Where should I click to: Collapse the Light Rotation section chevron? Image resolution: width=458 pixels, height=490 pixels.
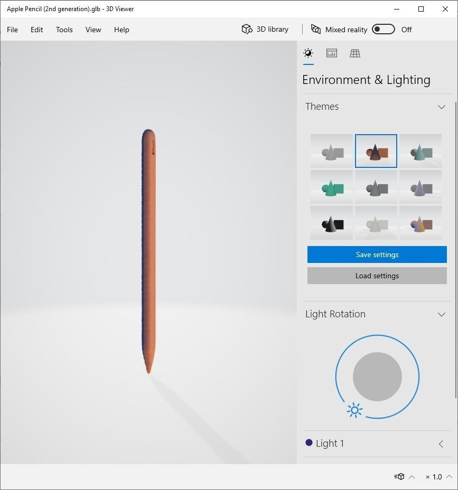pyautogui.click(x=442, y=314)
